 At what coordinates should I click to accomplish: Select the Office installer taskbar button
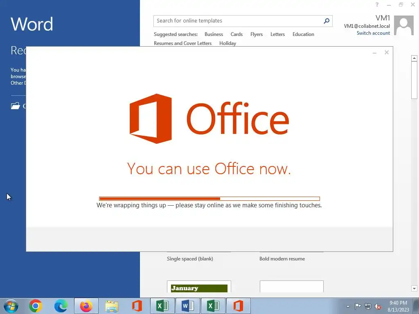[x=239, y=306]
